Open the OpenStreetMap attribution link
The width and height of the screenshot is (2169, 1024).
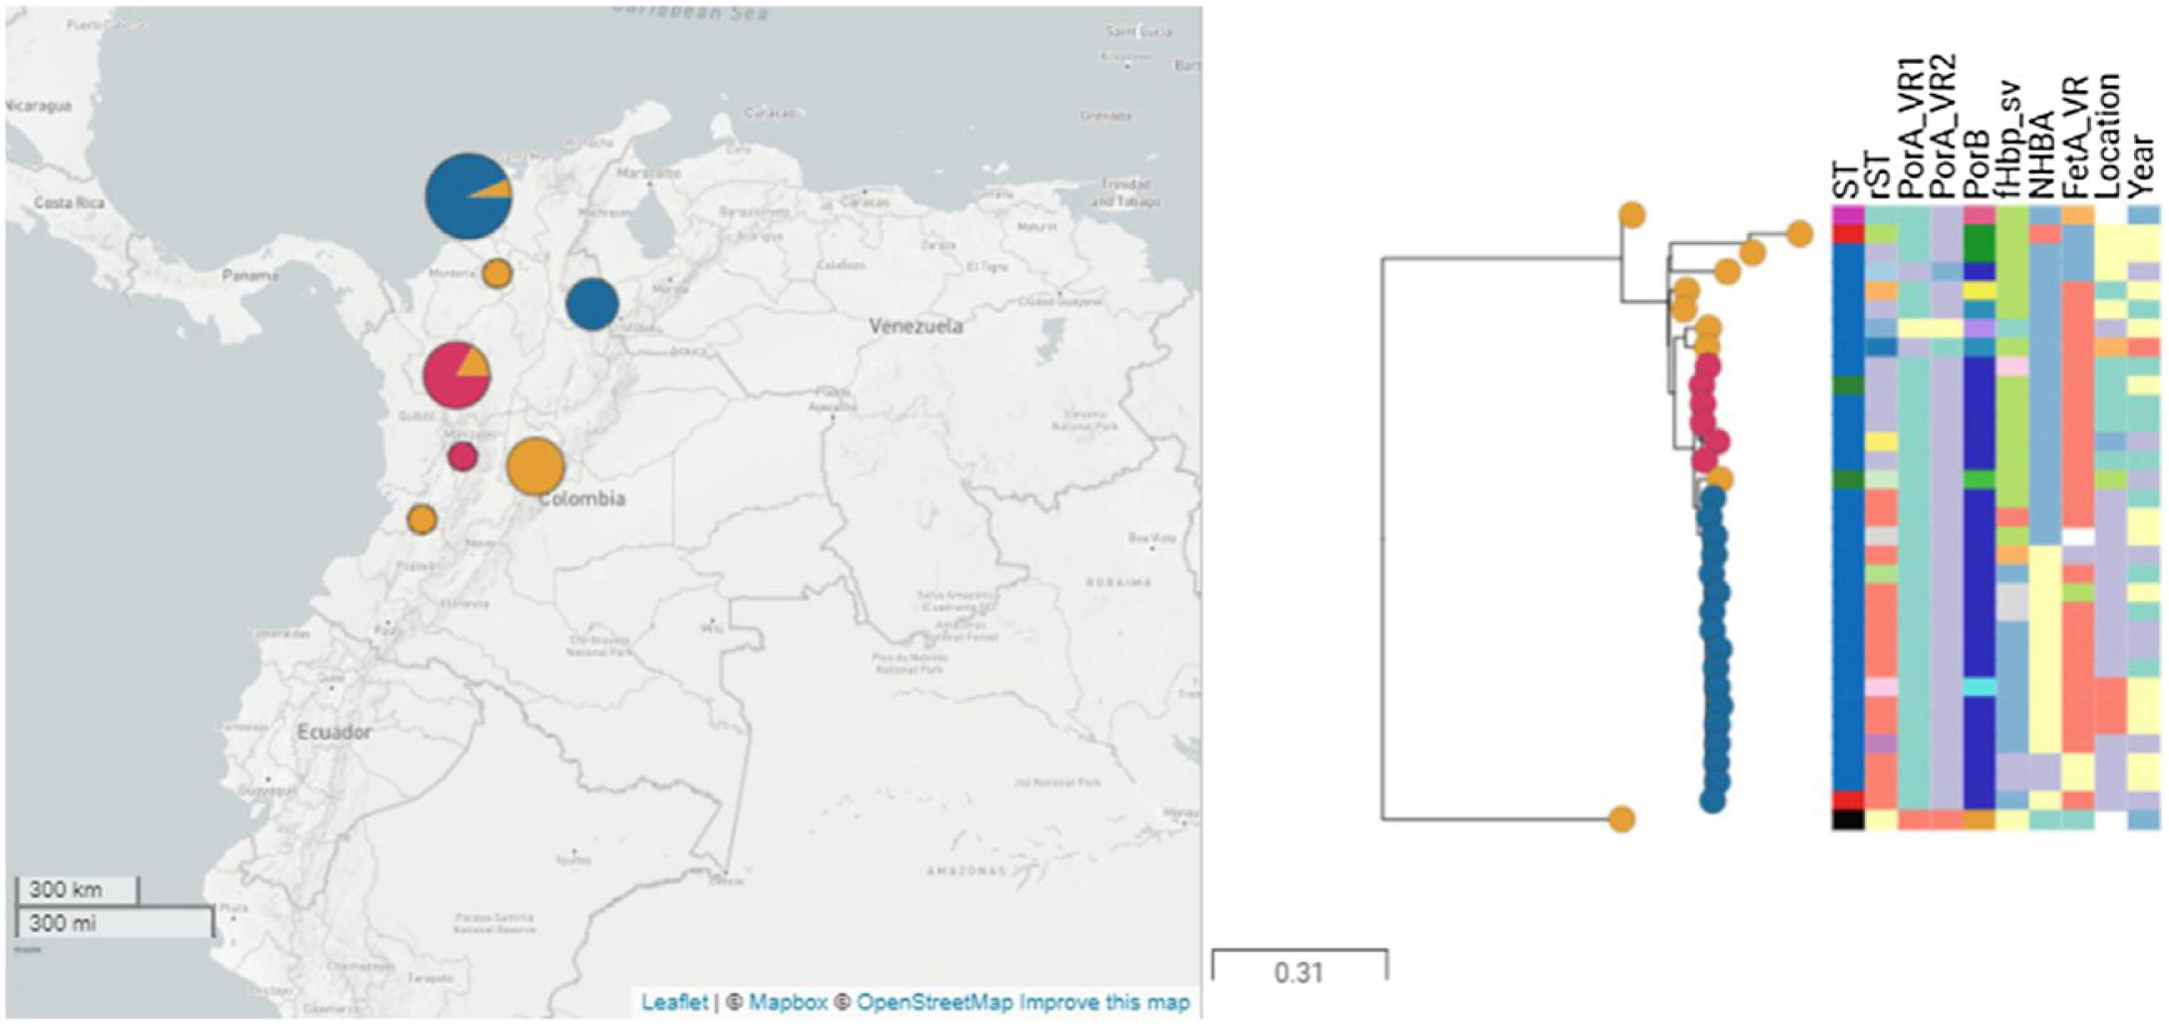pos(933,1002)
